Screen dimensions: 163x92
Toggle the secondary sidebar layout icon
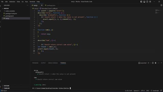click(147, 2)
